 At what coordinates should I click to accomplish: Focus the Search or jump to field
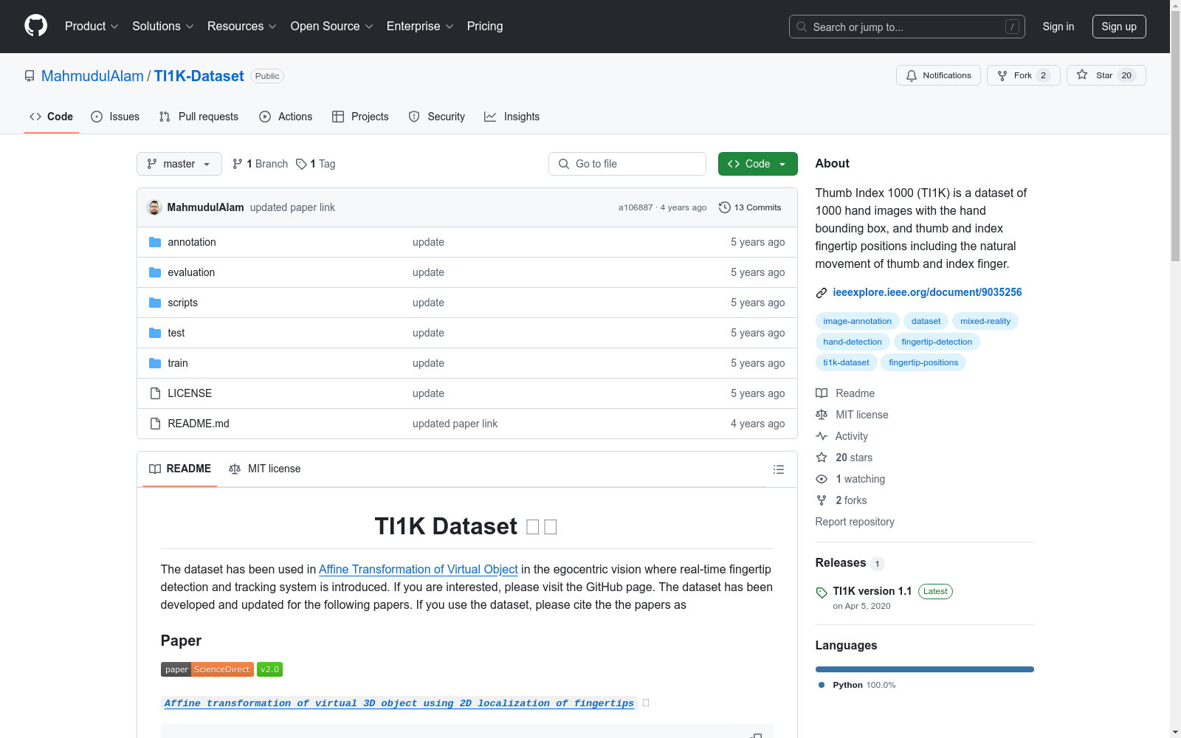click(907, 27)
